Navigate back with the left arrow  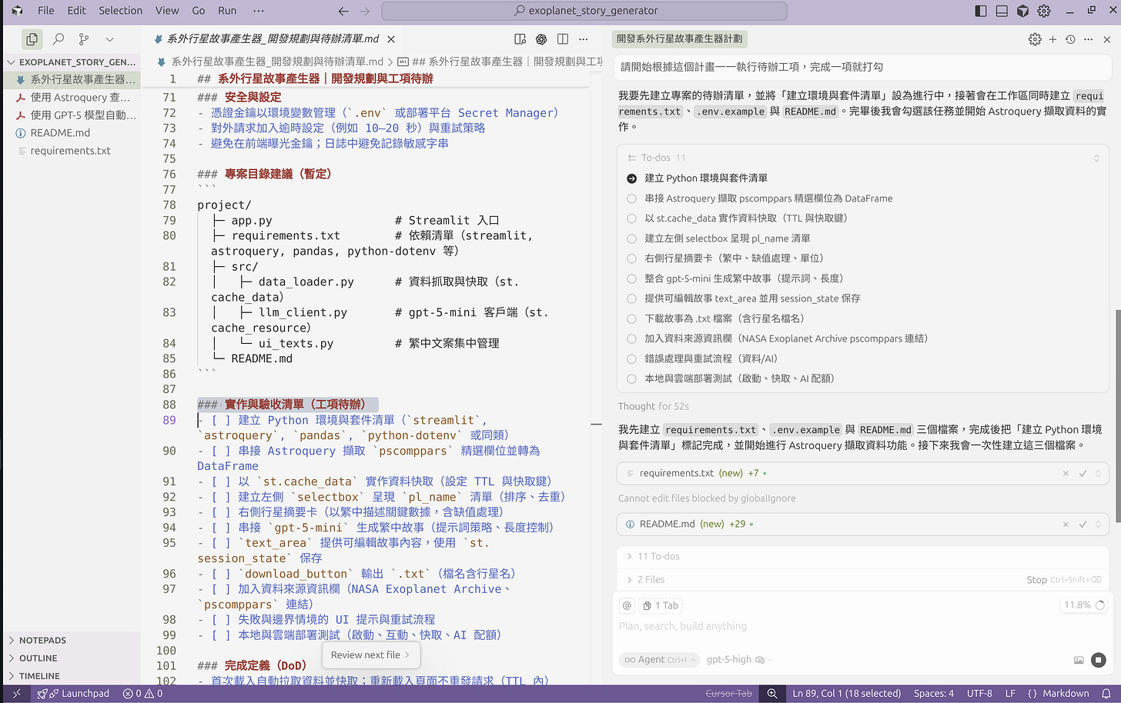pos(343,11)
